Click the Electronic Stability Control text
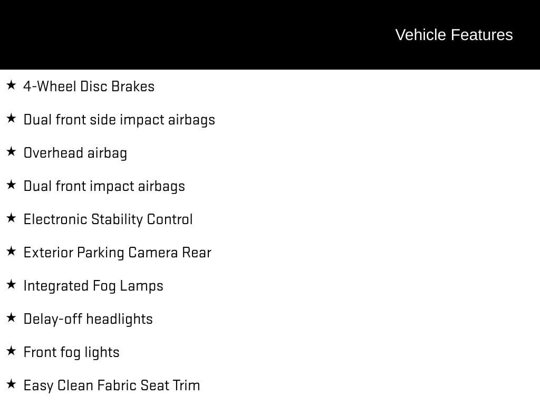 pyautogui.click(x=108, y=219)
